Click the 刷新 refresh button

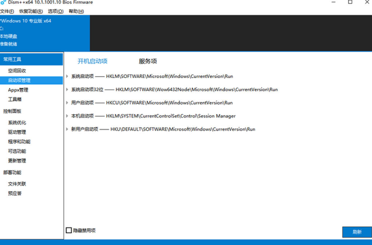pos(357,232)
